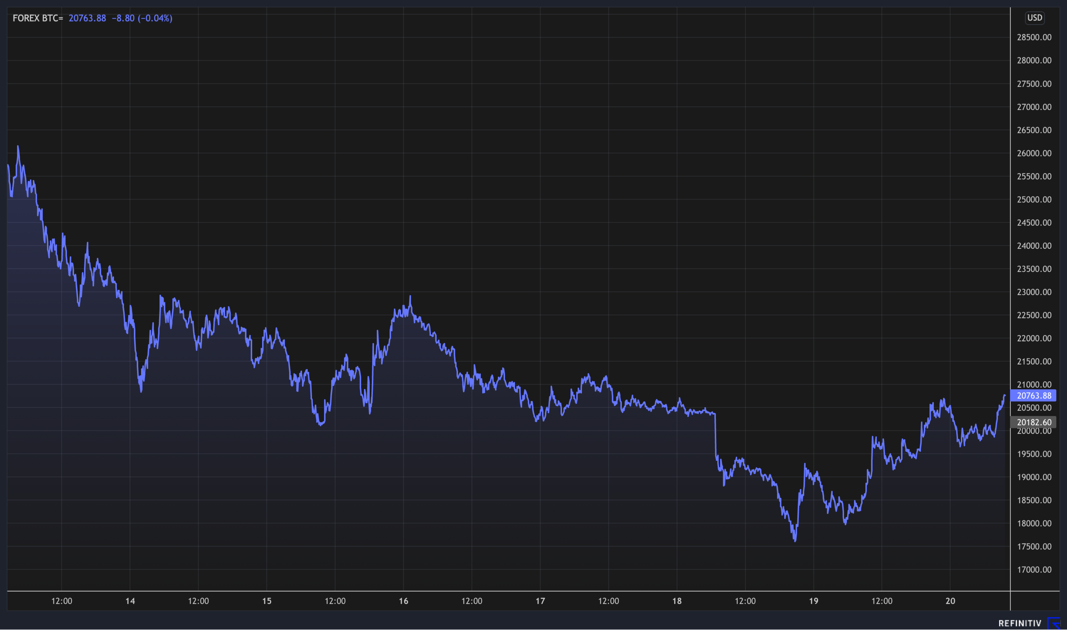Click the 24000.00 price axis label
Image resolution: width=1067 pixels, height=630 pixels.
click(x=1034, y=246)
